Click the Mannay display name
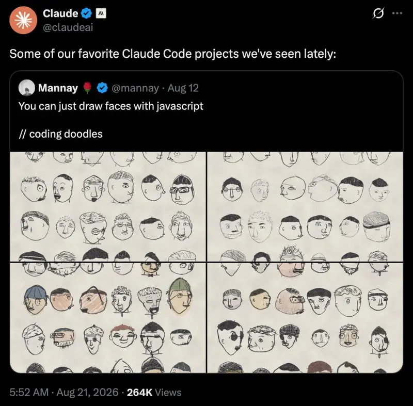The image size is (413, 406). coord(58,88)
